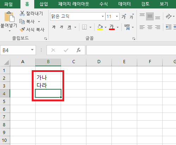The width and height of the screenshot is (176, 145).
Task: Open text orientation dropdown arrow
Action: tap(174, 16)
